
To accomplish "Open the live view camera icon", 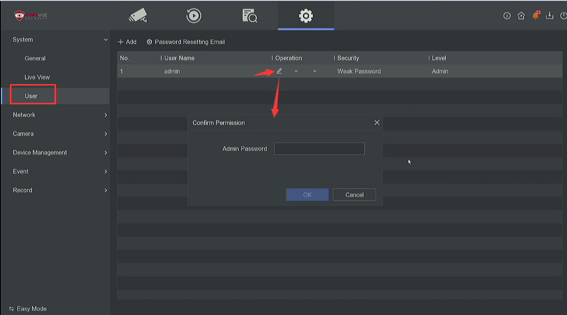I will point(137,16).
